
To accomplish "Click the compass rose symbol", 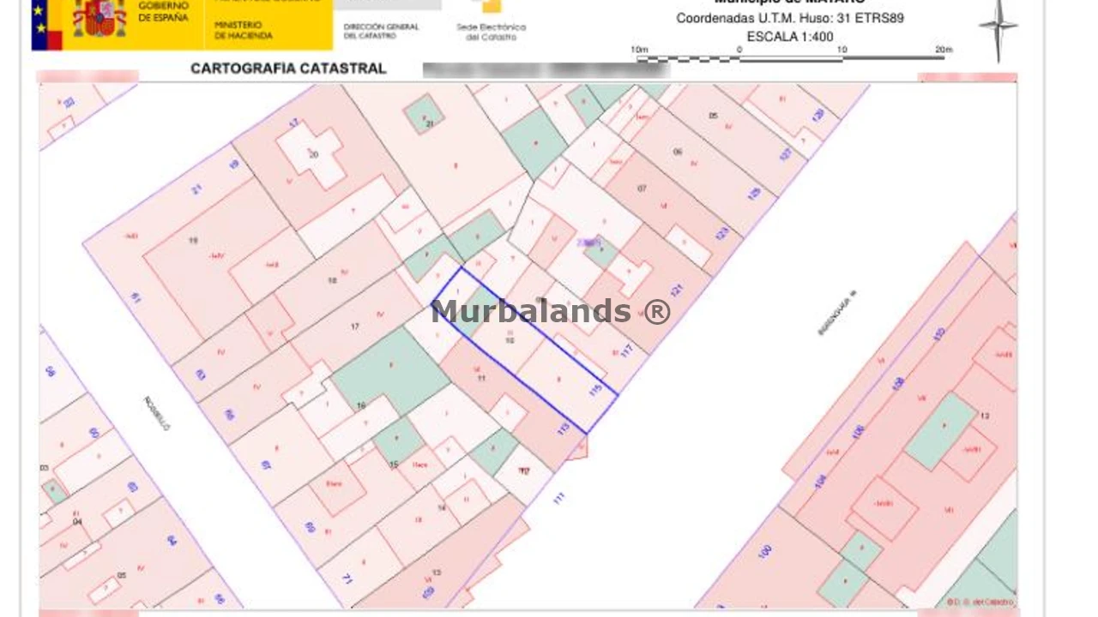I will pyautogui.click(x=998, y=26).
